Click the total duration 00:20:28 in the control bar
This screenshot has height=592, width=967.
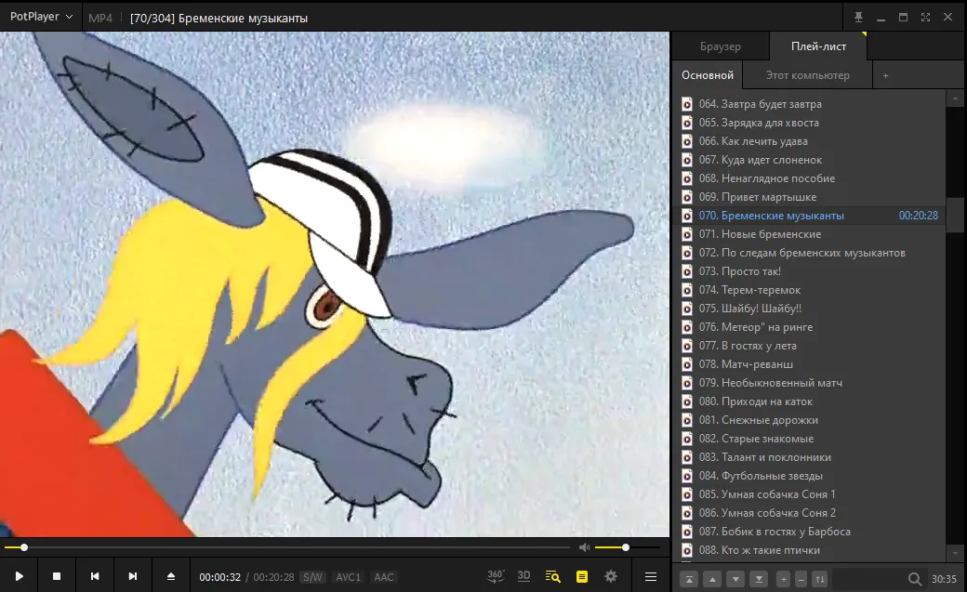pyautogui.click(x=273, y=577)
